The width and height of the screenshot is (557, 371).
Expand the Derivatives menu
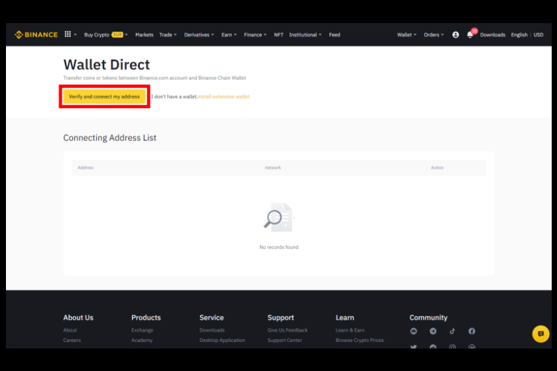(199, 35)
